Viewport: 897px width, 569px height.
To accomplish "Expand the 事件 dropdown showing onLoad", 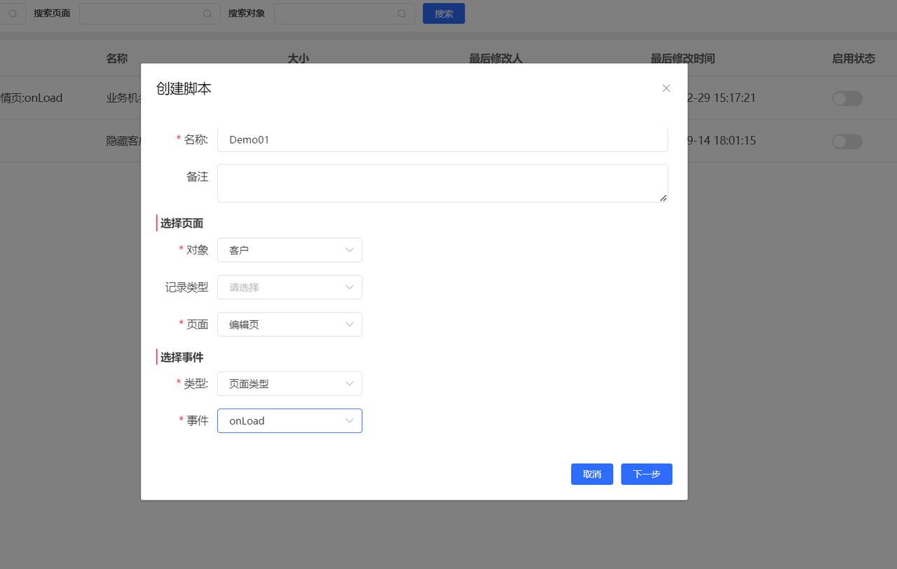I will tap(289, 421).
